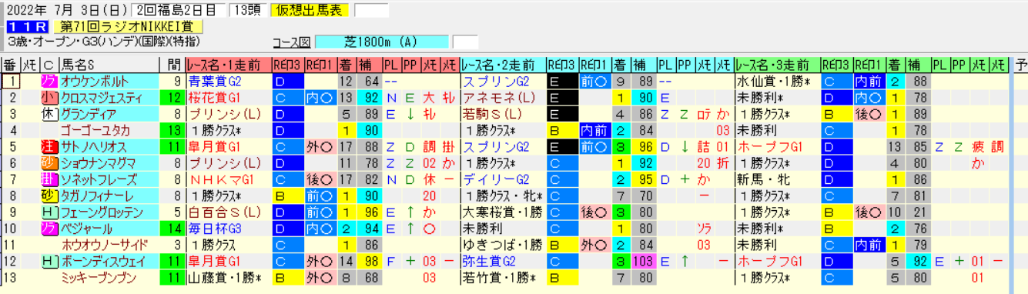Click the empty box right of 芝1800m (A)
The image size is (1028, 294).
pos(465,42)
